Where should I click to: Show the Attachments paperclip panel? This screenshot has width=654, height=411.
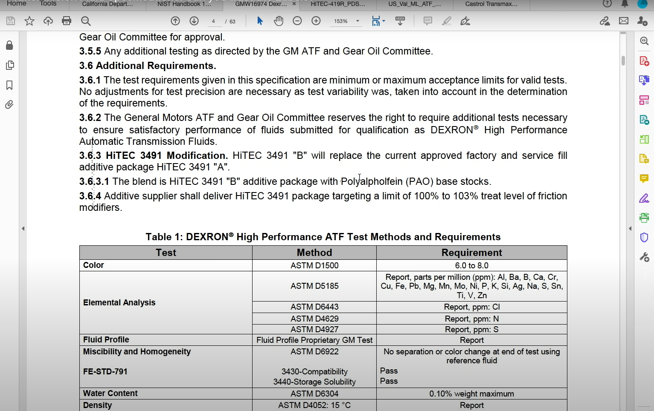coord(9,105)
